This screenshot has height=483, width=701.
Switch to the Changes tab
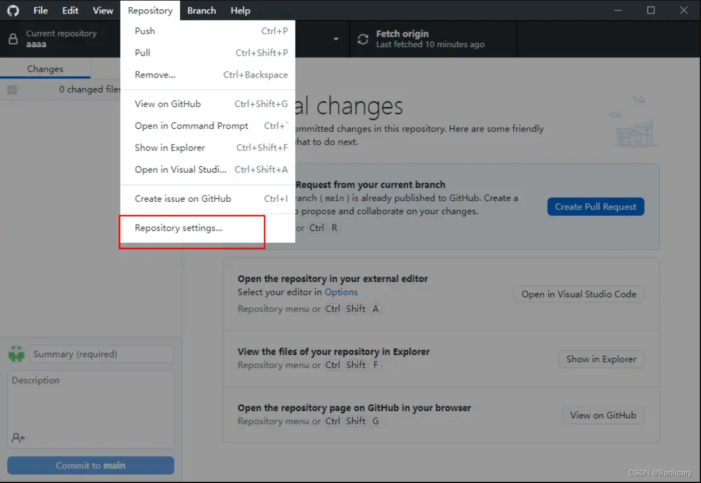45,68
